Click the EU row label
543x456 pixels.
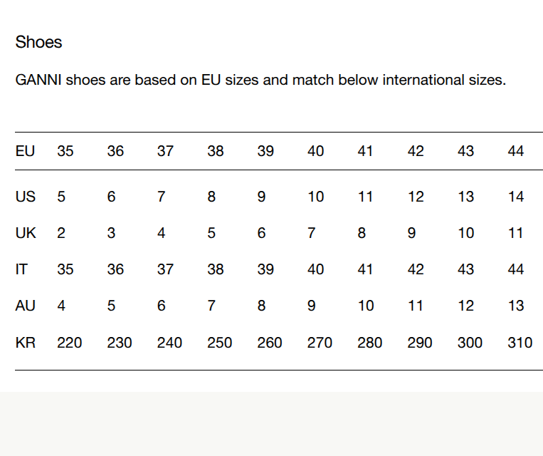click(x=25, y=152)
